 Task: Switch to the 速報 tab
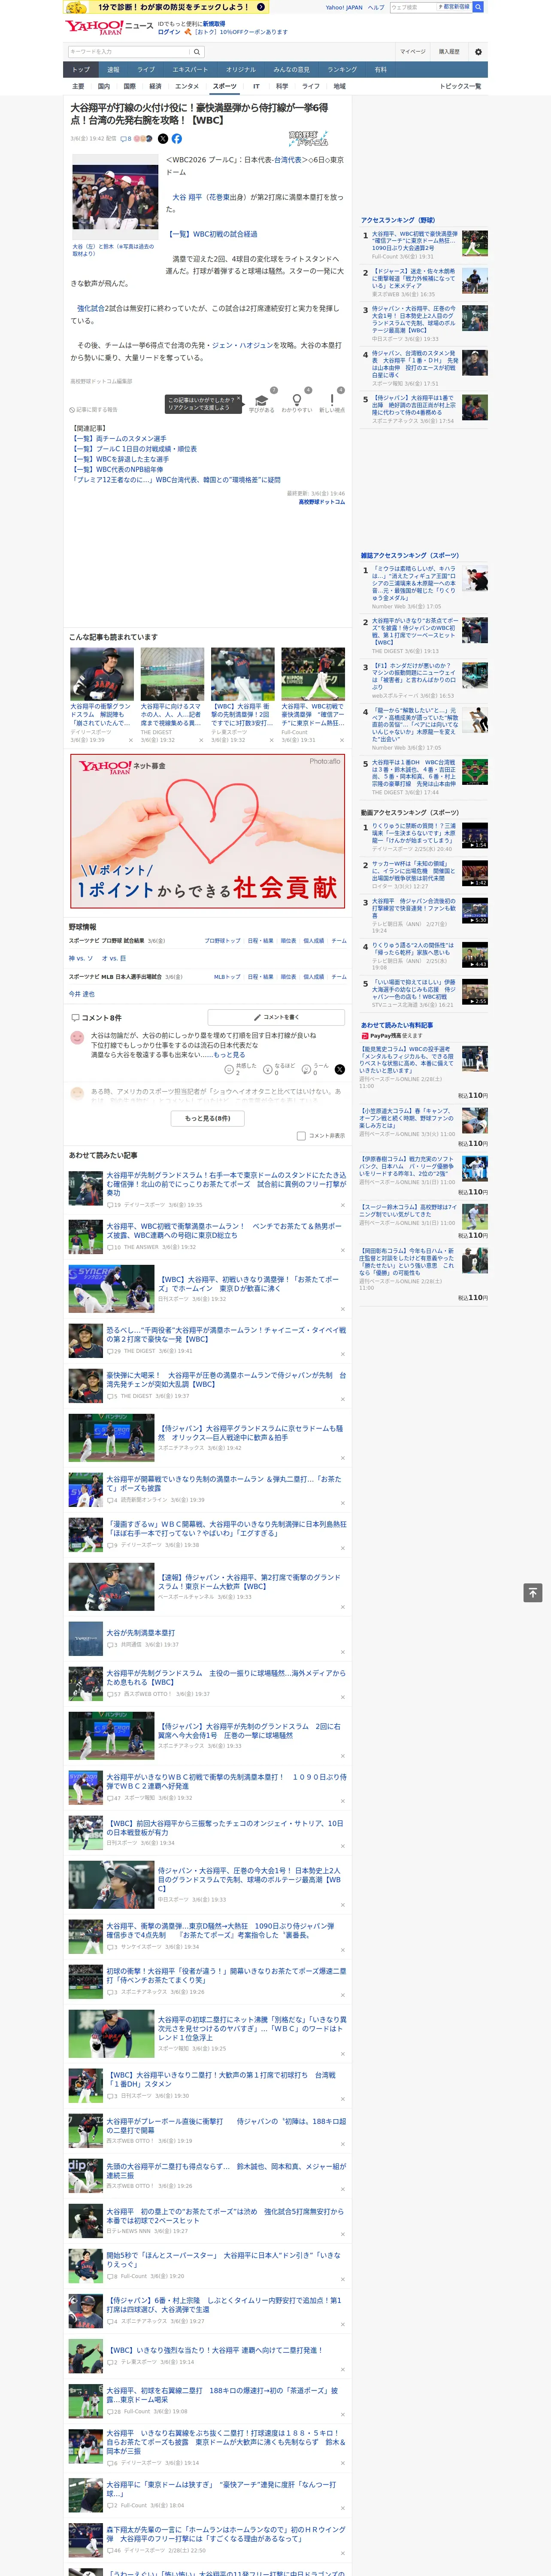point(113,70)
